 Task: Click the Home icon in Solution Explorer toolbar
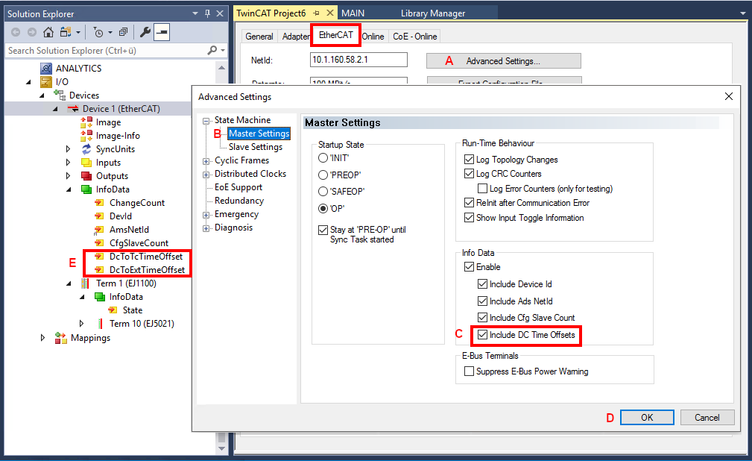pos(48,32)
